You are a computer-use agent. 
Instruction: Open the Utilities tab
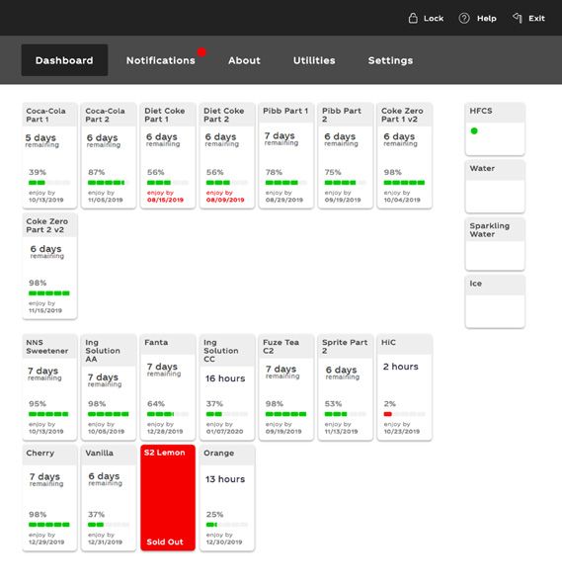[x=314, y=60]
